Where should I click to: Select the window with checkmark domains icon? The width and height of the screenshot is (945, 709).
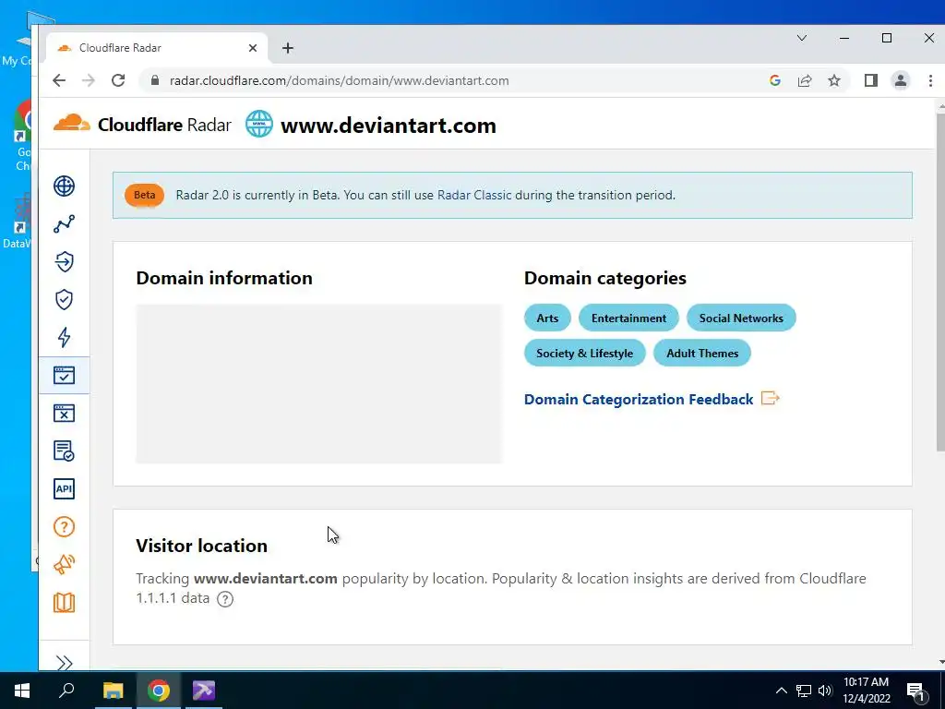(x=64, y=375)
